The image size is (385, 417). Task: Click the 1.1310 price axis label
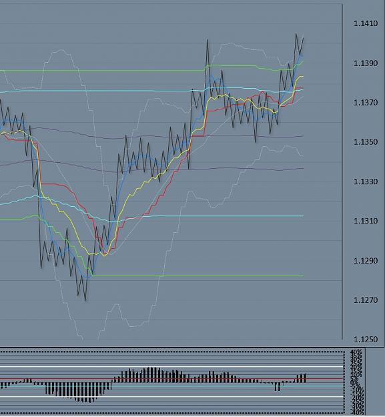click(x=366, y=221)
